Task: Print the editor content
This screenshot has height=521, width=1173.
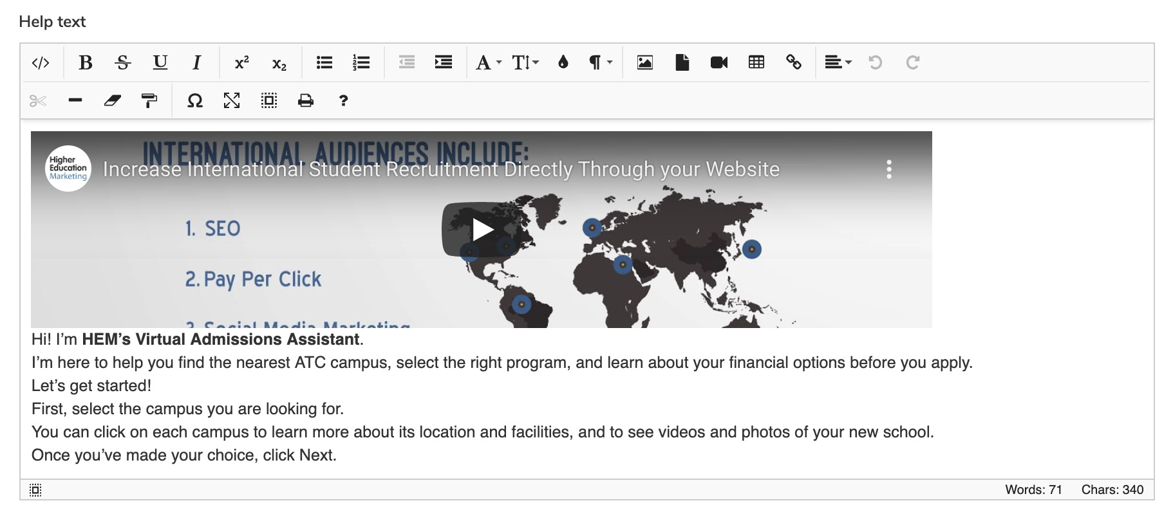Action: coord(306,100)
